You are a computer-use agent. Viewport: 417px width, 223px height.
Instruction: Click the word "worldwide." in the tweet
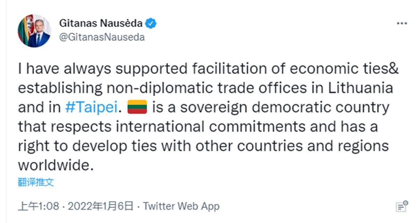pyautogui.click(x=56, y=165)
